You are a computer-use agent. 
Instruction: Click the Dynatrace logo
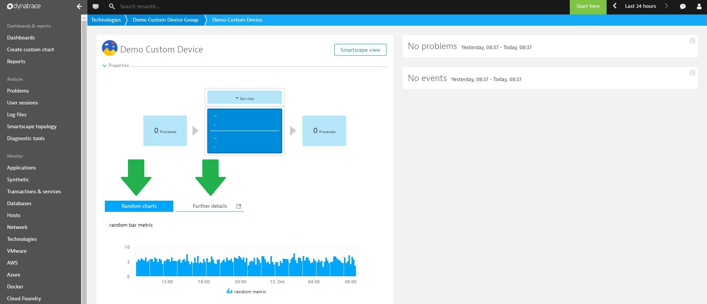click(24, 6)
